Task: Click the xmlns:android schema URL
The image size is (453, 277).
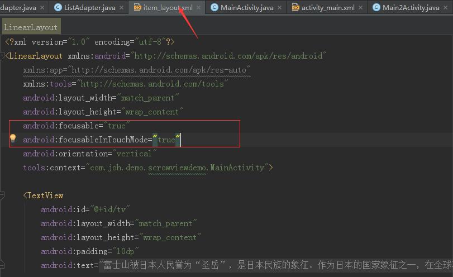Action: click(228, 56)
